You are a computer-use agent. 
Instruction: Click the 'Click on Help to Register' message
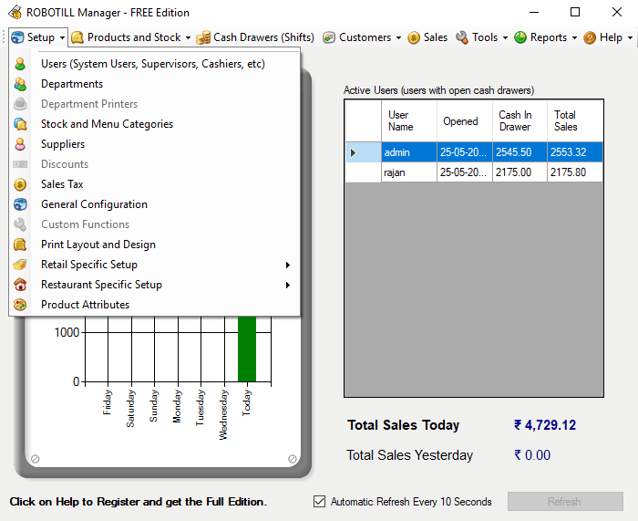point(139,502)
